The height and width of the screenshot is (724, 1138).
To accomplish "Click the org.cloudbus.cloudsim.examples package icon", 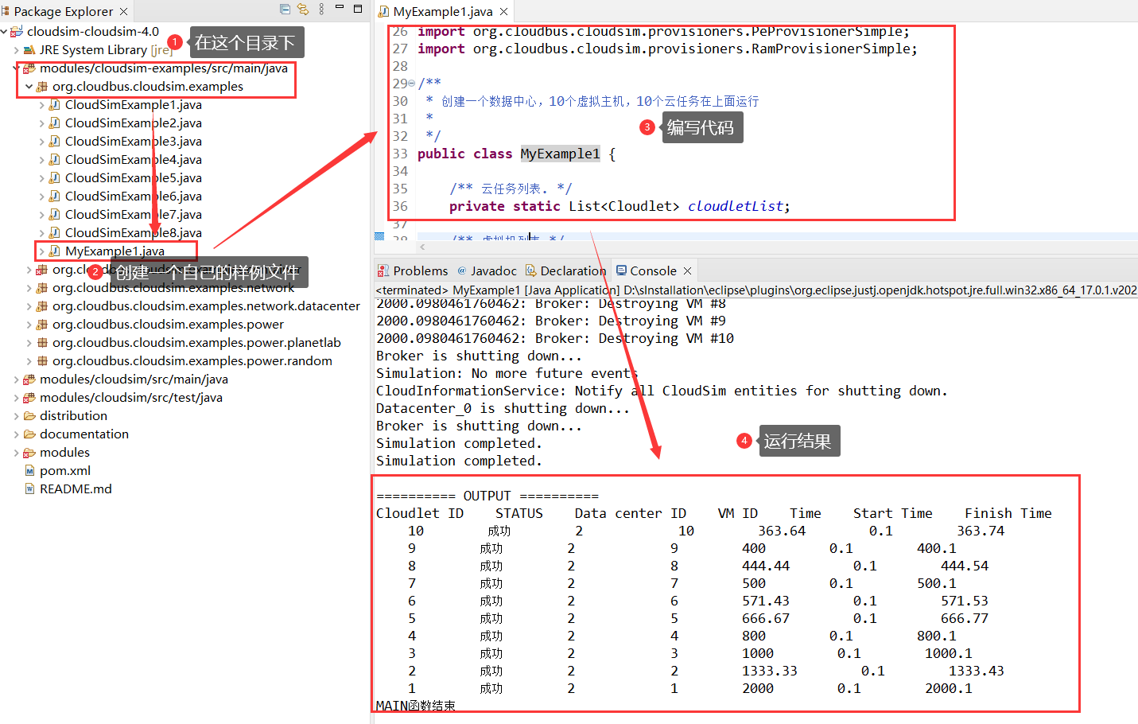I will click(x=42, y=87).
